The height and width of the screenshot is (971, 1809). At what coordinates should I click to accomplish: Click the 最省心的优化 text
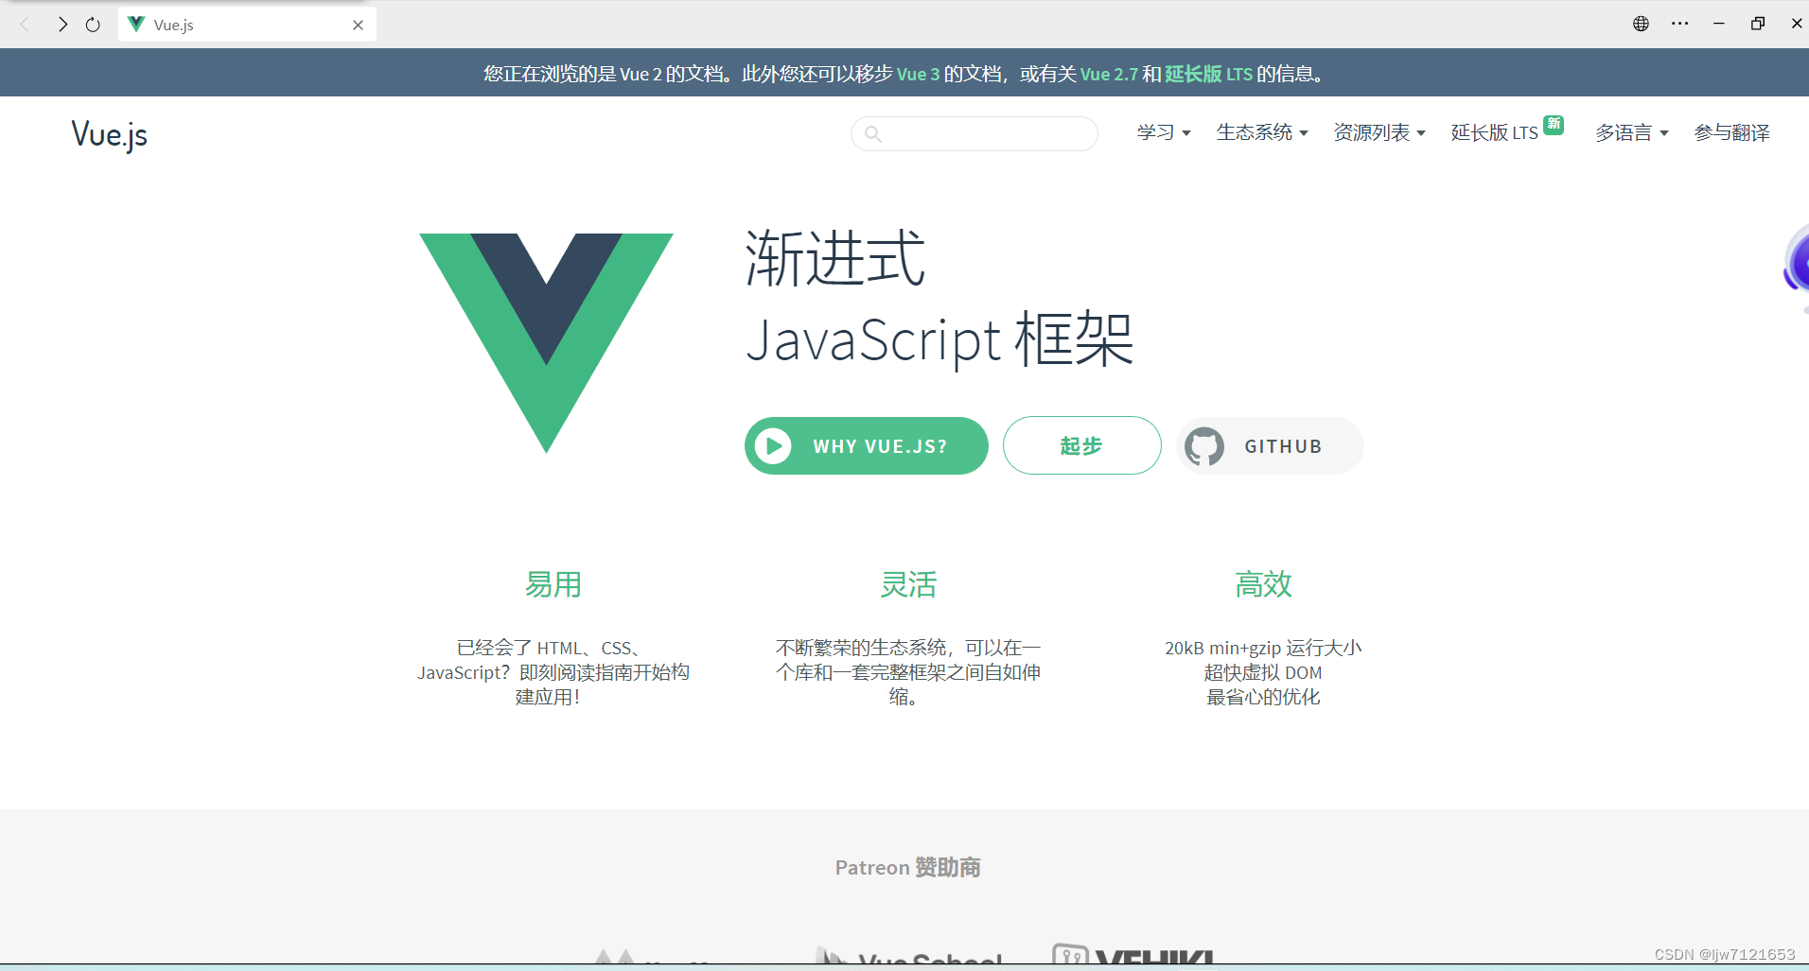point(1263,697)
